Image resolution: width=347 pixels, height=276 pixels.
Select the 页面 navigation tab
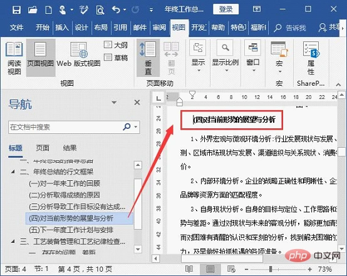pyautogui.click(x=43, y=148)
